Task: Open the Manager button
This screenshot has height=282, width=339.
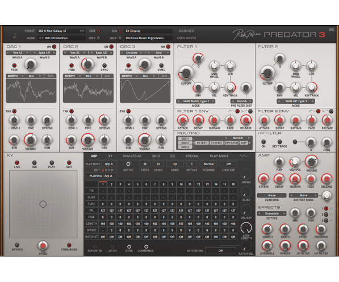Action: 186,31
